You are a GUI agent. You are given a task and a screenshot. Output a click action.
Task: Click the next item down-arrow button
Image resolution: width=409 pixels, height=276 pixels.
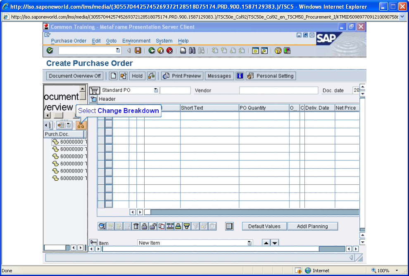[x=275, y=243]
